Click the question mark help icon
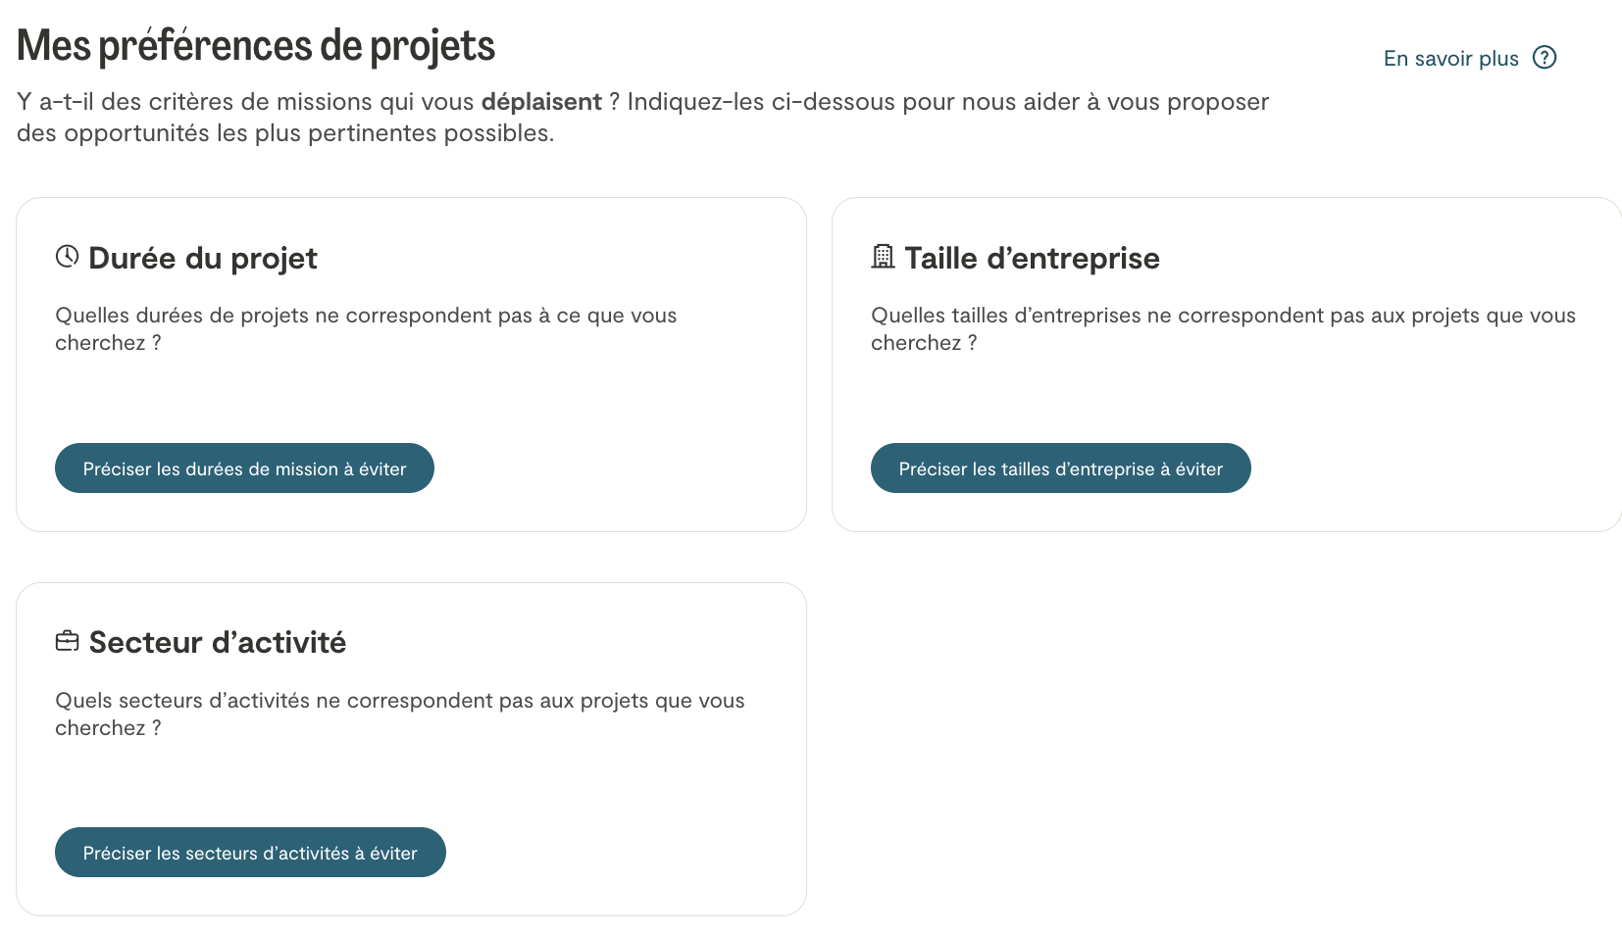The width and height of the screenshot is (1622, 935). click(x=1545, y=58)
